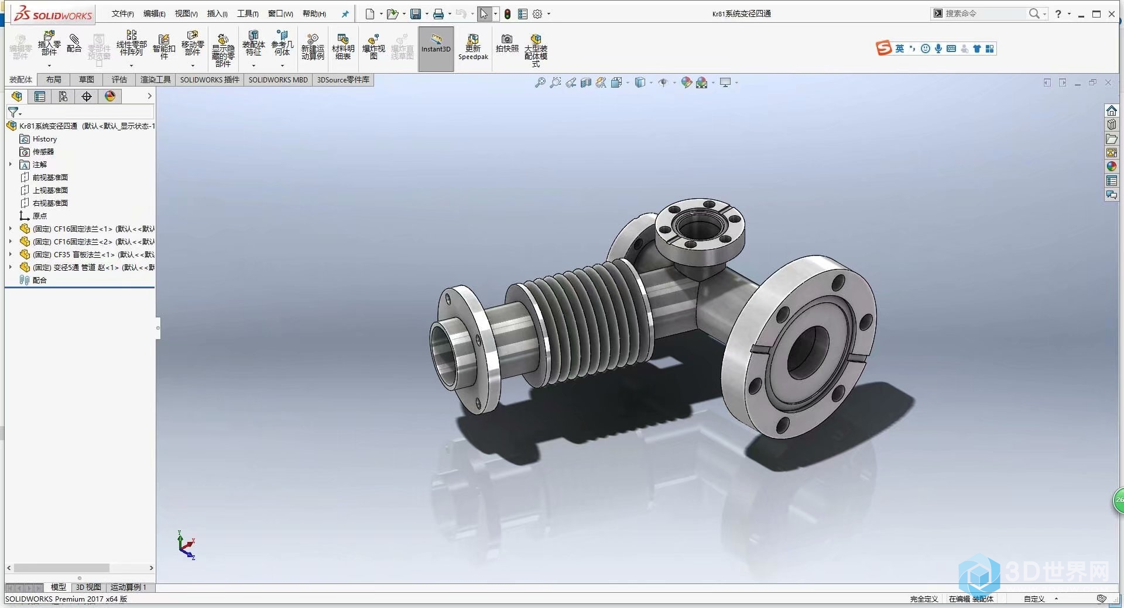Click the 搜索命令 search command field
Screen dimensions: 1124x608
[x=984, y=13]
